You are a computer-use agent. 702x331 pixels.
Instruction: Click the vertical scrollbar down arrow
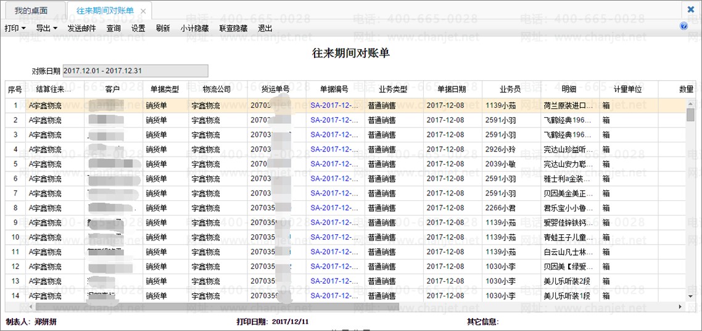[x=690, y=297]
